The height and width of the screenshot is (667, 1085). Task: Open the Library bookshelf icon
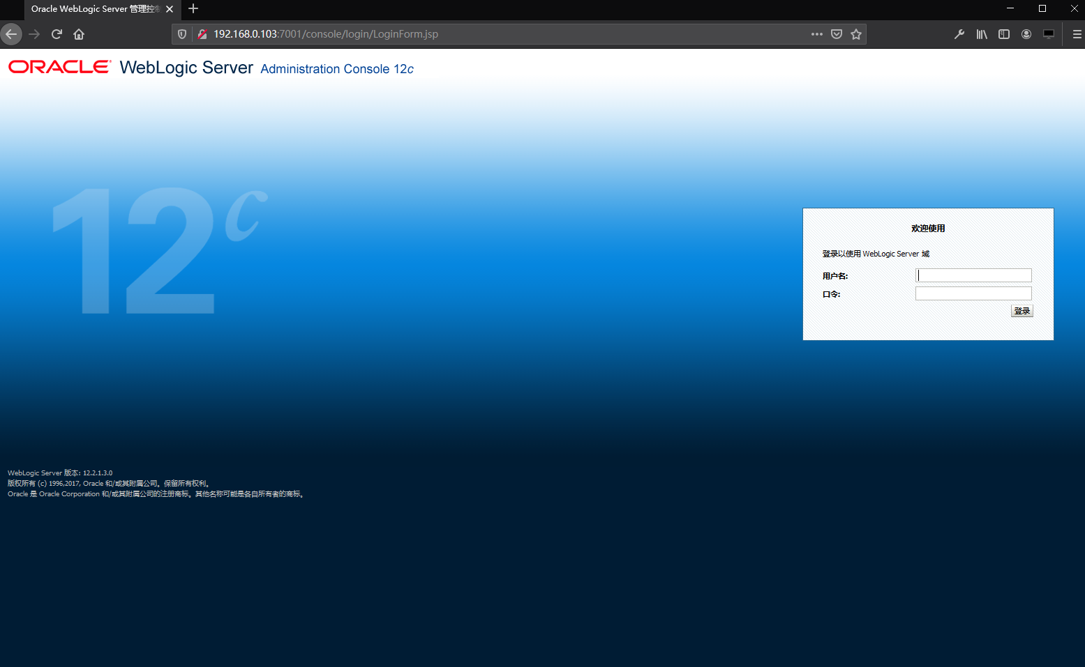pos(982,34)
